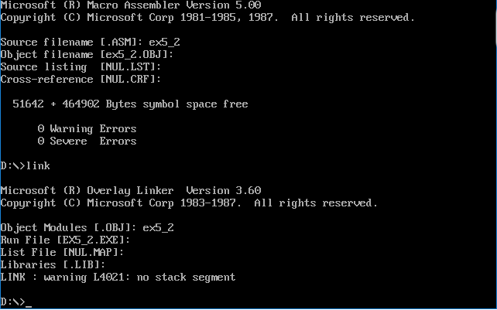The height and width of the screenshot is (310, 497).
Task: Click the "Libraries [.LIB]" line
Action: [53, 264]
